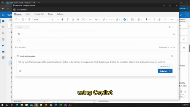Mark message as low importance

pyautogui.click(x=159, y=19)
